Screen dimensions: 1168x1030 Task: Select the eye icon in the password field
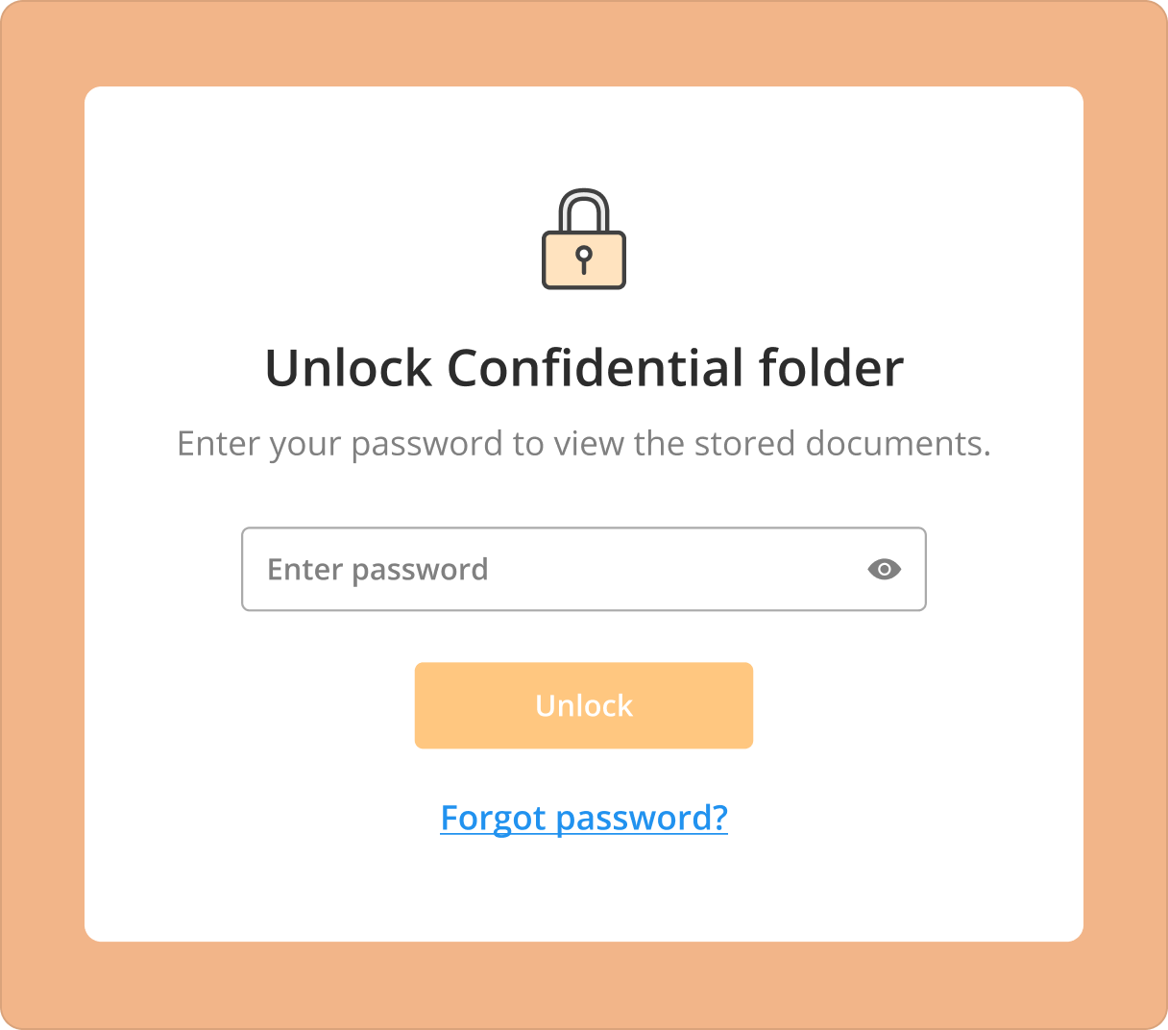tap(884, 569)
